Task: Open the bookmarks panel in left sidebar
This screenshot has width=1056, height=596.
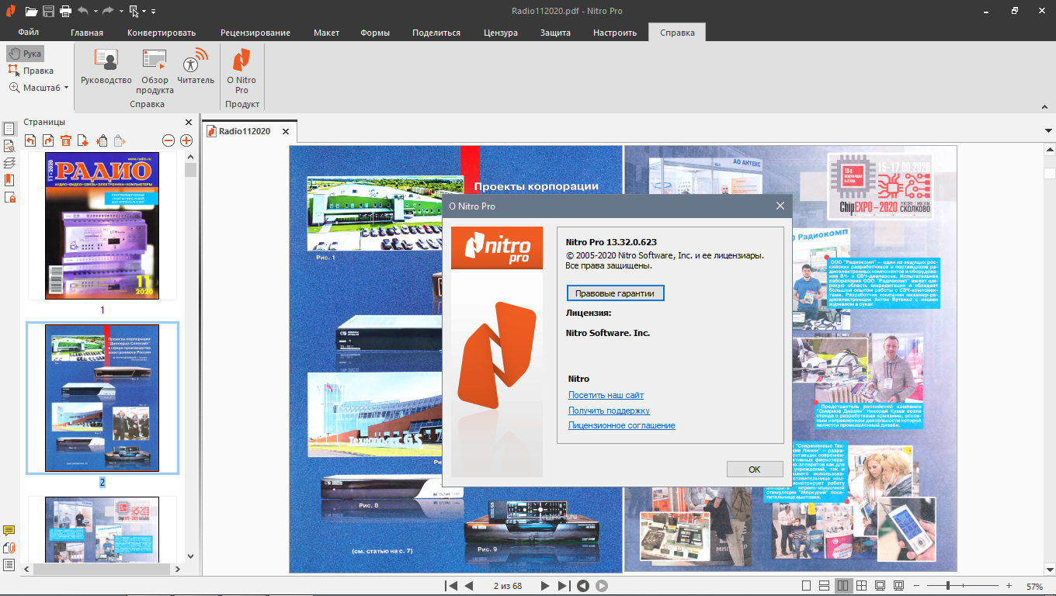Action: 9,180
